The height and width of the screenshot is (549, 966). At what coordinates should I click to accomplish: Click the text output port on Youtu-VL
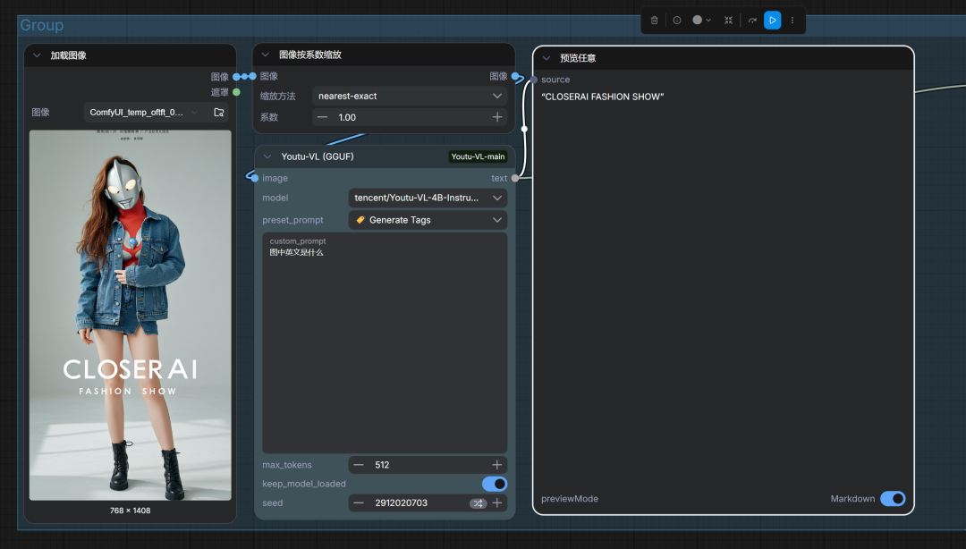[x=515, y=178]
